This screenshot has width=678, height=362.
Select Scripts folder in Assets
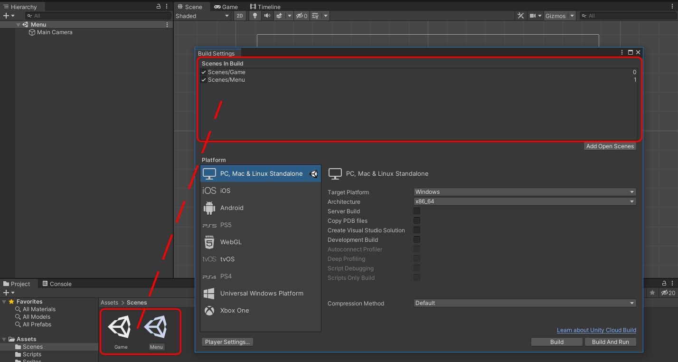[x=28, y=354]
